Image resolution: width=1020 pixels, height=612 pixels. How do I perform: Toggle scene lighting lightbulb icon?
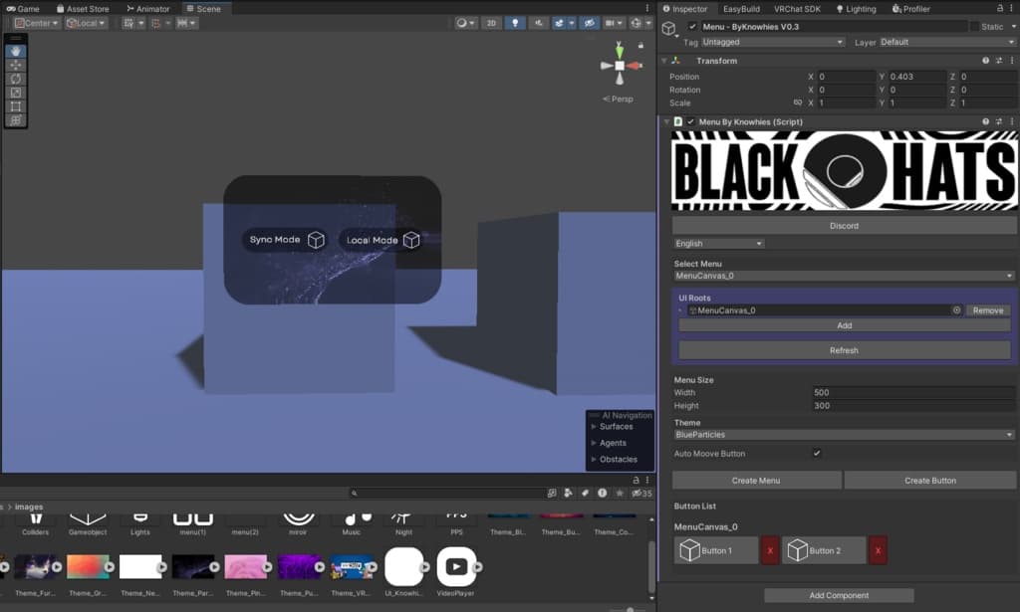click(515, 23)
